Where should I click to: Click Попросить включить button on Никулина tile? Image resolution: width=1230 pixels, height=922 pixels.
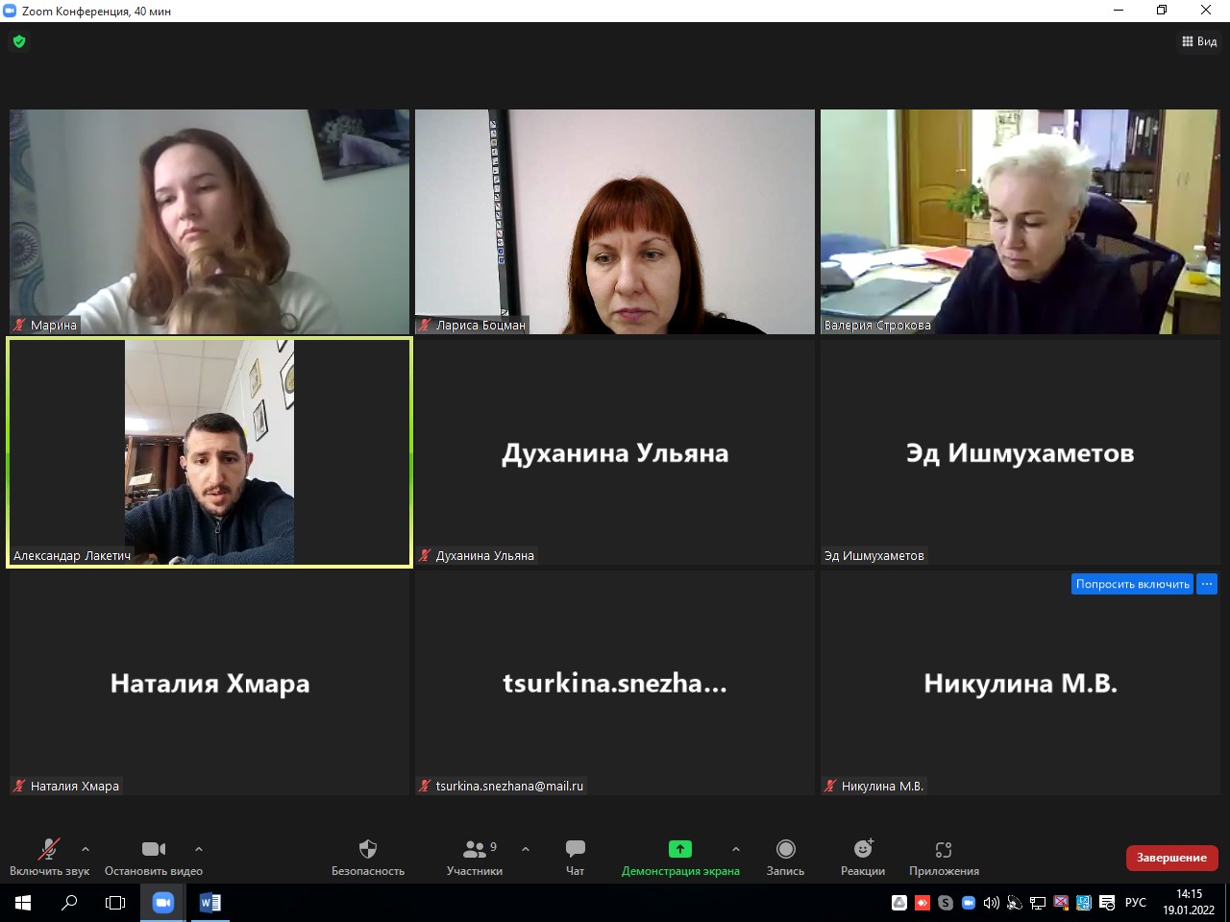pyautogui.click(x=1132, y=584)
